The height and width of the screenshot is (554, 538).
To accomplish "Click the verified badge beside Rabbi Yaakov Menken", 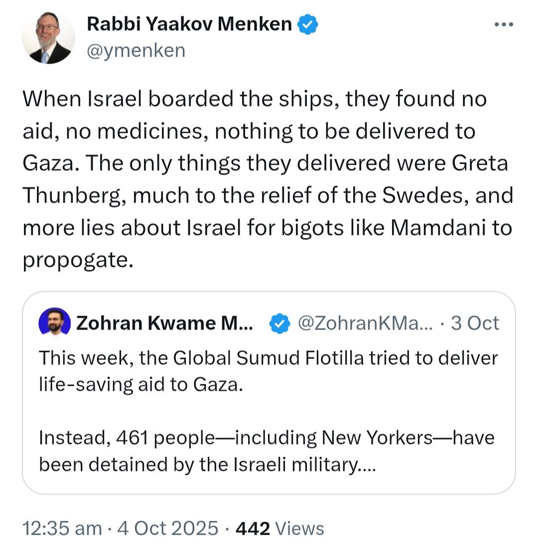I will [308, 24].
